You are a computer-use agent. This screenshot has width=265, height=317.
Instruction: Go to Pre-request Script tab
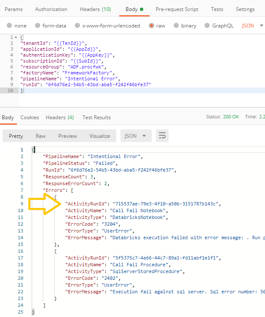(x=178, y=9)
